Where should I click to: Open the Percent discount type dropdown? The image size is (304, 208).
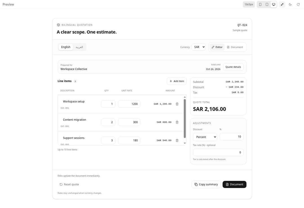pos(205,137)
